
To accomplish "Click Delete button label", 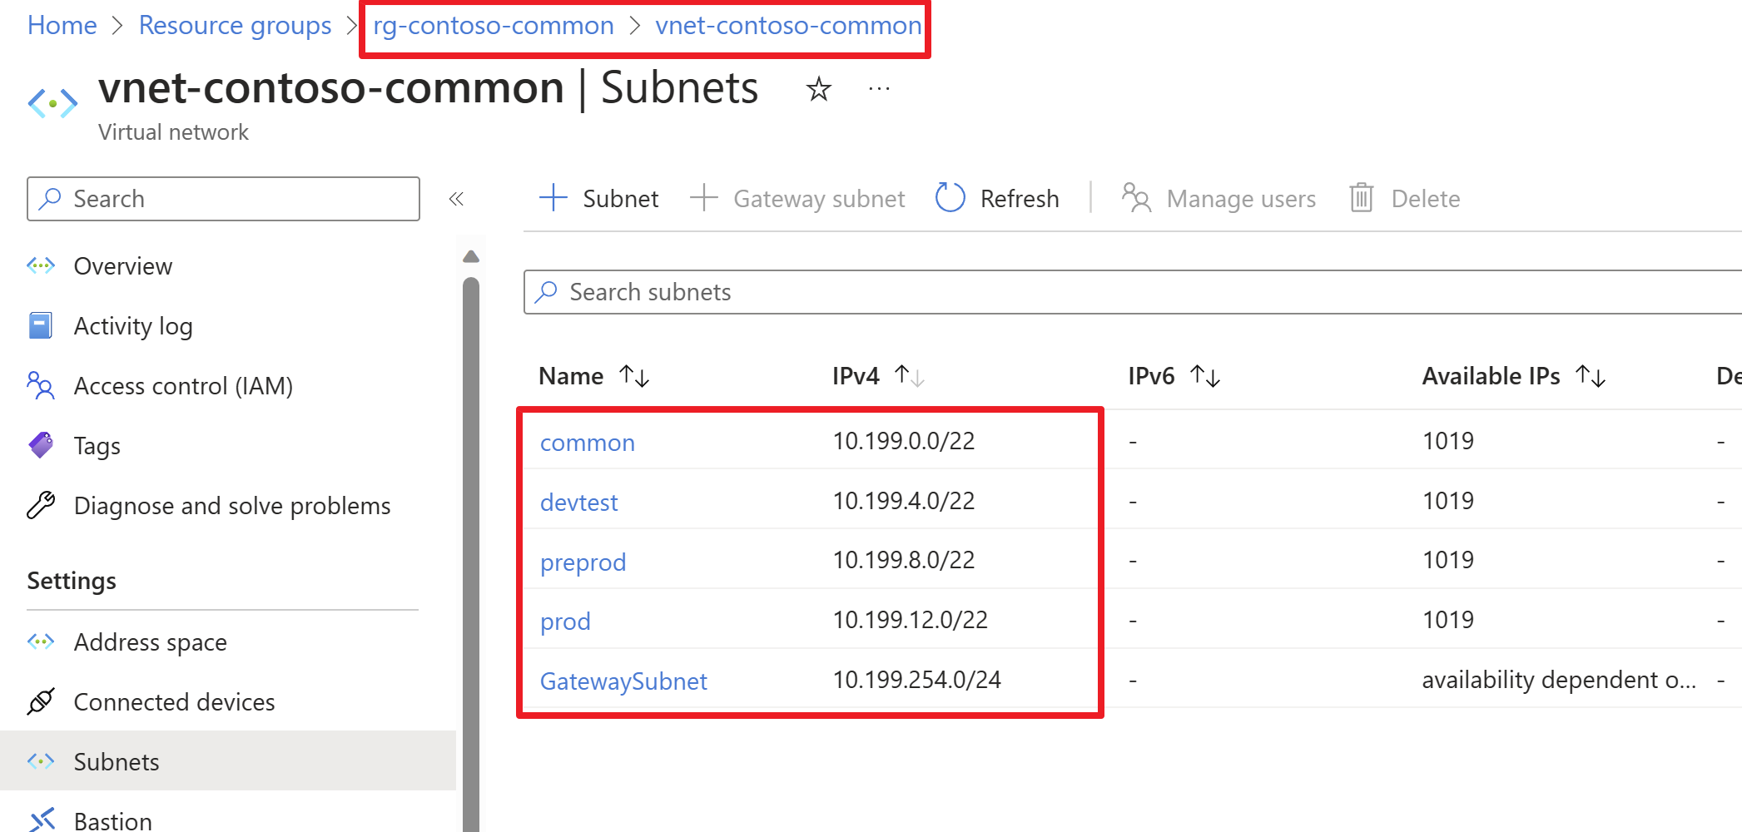I will 1426,199.
